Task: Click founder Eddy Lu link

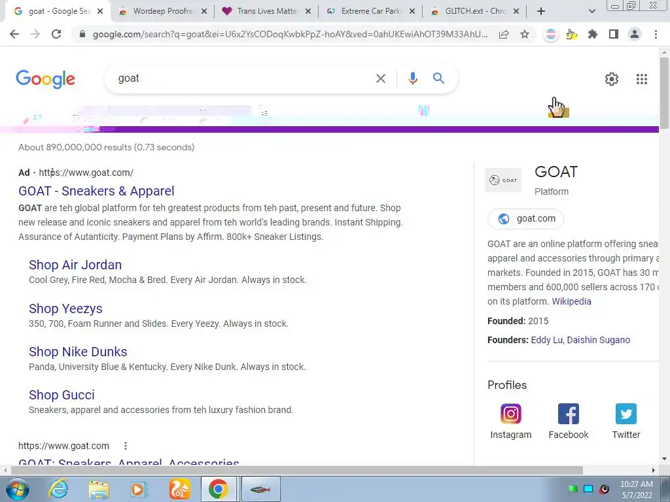Action: [x=546, y=340]
